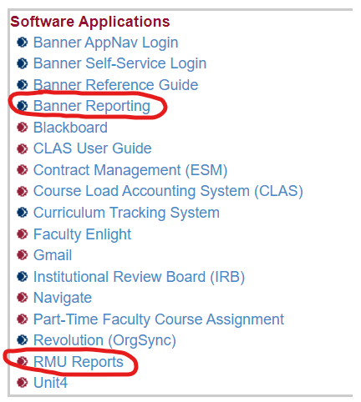
Task: Click the Software Applications heading
Action: click(90, 22)
